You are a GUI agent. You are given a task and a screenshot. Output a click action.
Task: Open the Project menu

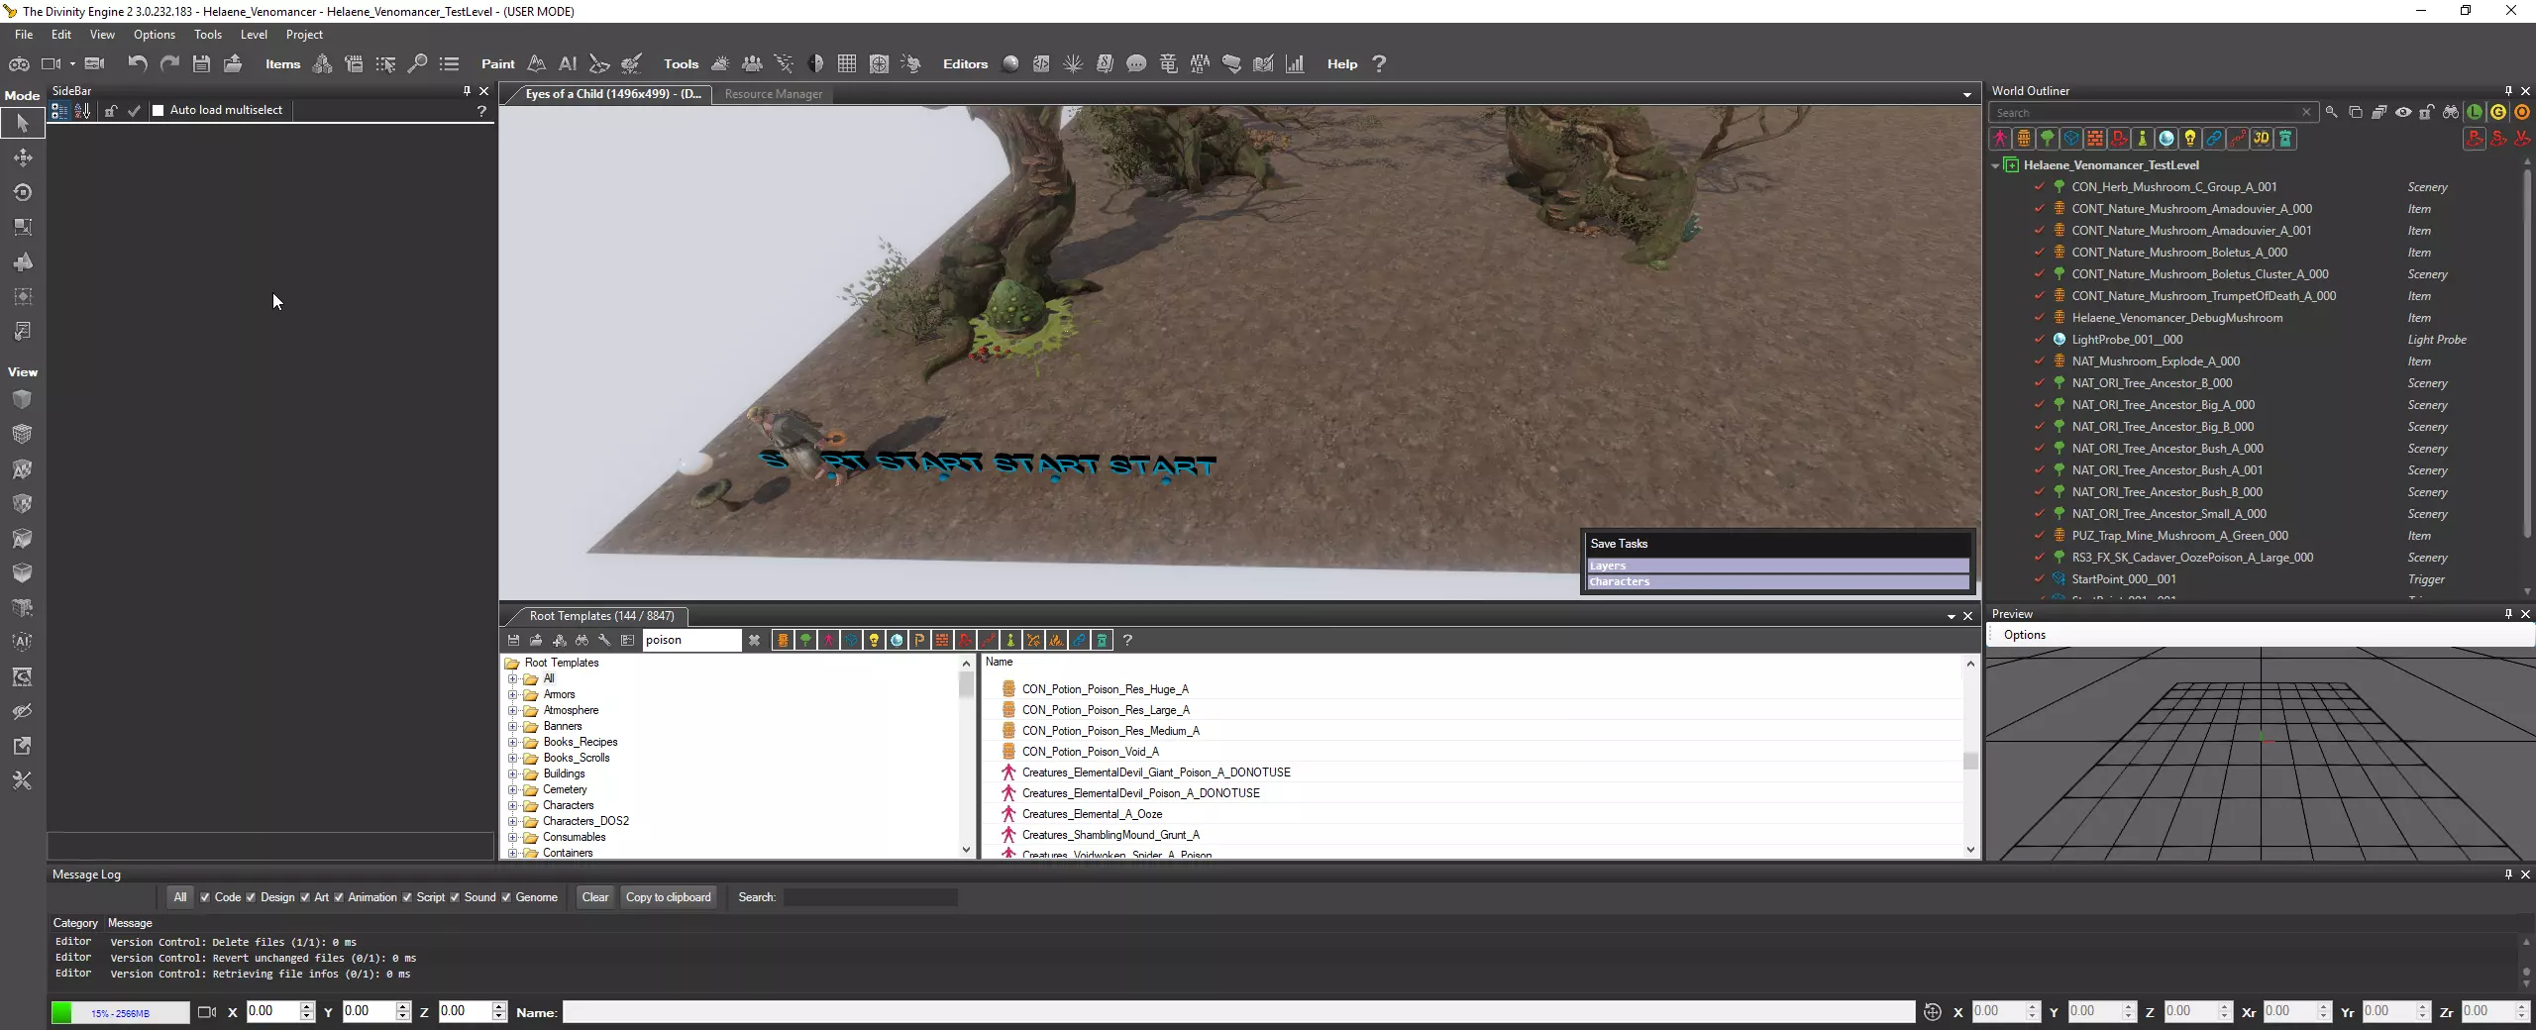pyautogui.click(x=304, y=35)
